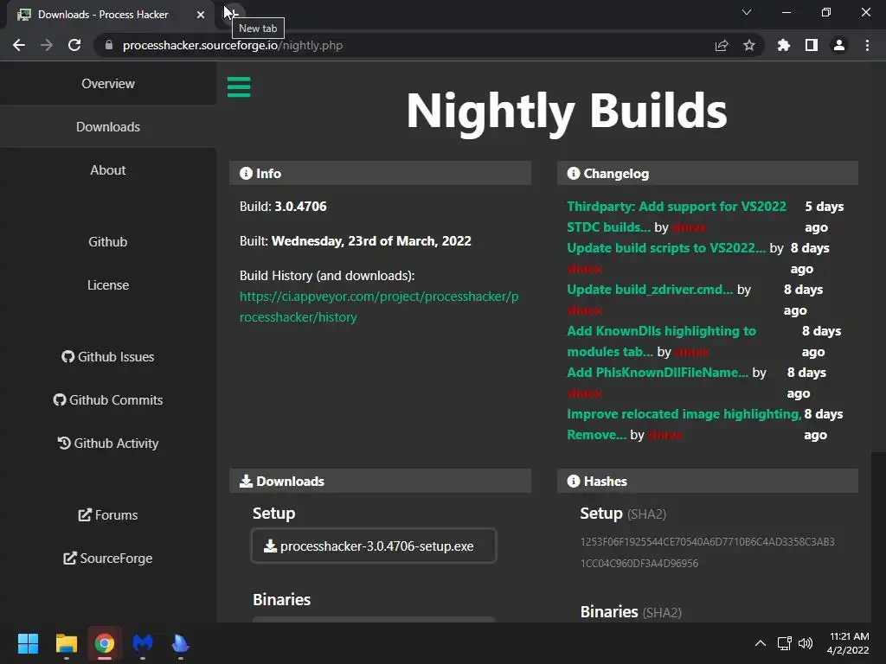Open the Downloads sidebar page
This screenshot has width=886, height=664.
108,127
